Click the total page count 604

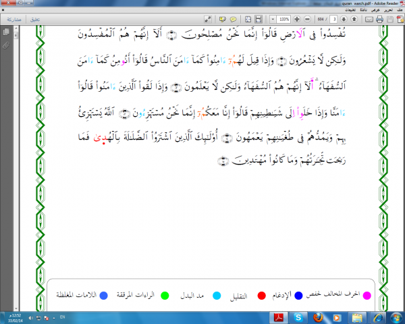(321, 20)
